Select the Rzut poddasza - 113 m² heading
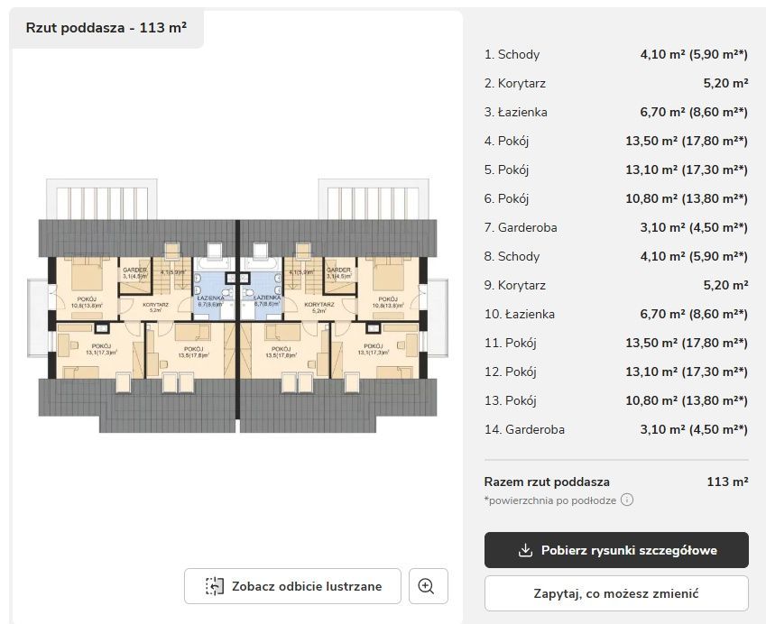 (x=106, y=28)
